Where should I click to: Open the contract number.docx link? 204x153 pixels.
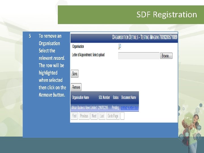coord(129,108)
